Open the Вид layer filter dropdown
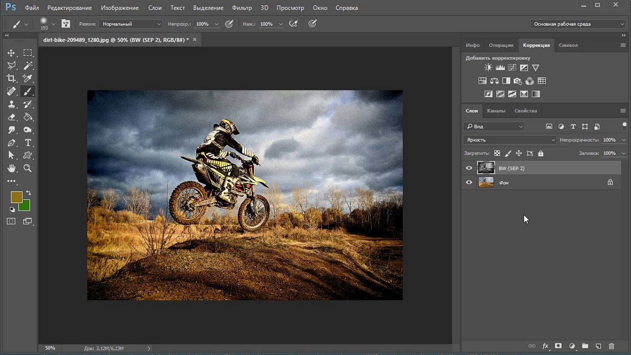 pyautogui.click(x=494, y=127)
